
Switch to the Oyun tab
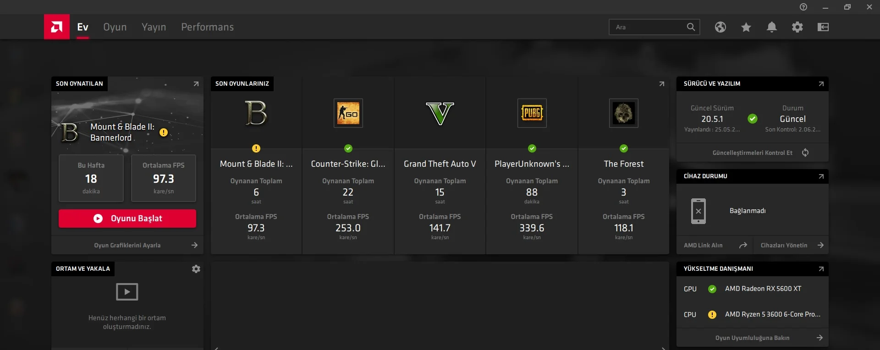pos(115,27)
